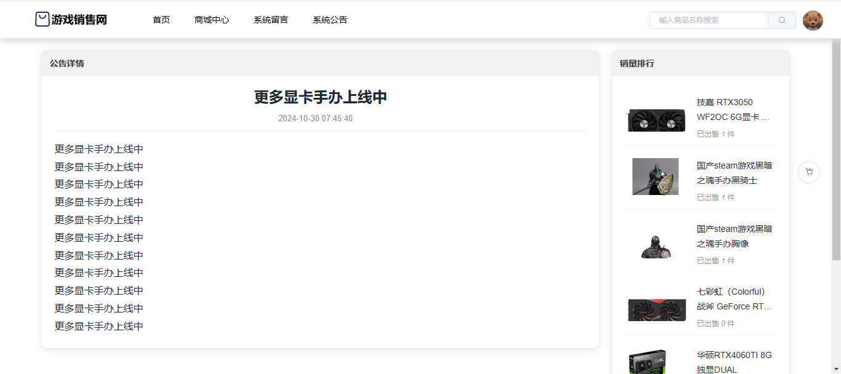Screen dimensions: 841x374
Task: Focus the 输入商品名称搜索 search field
Action: [x=709, y=20]
